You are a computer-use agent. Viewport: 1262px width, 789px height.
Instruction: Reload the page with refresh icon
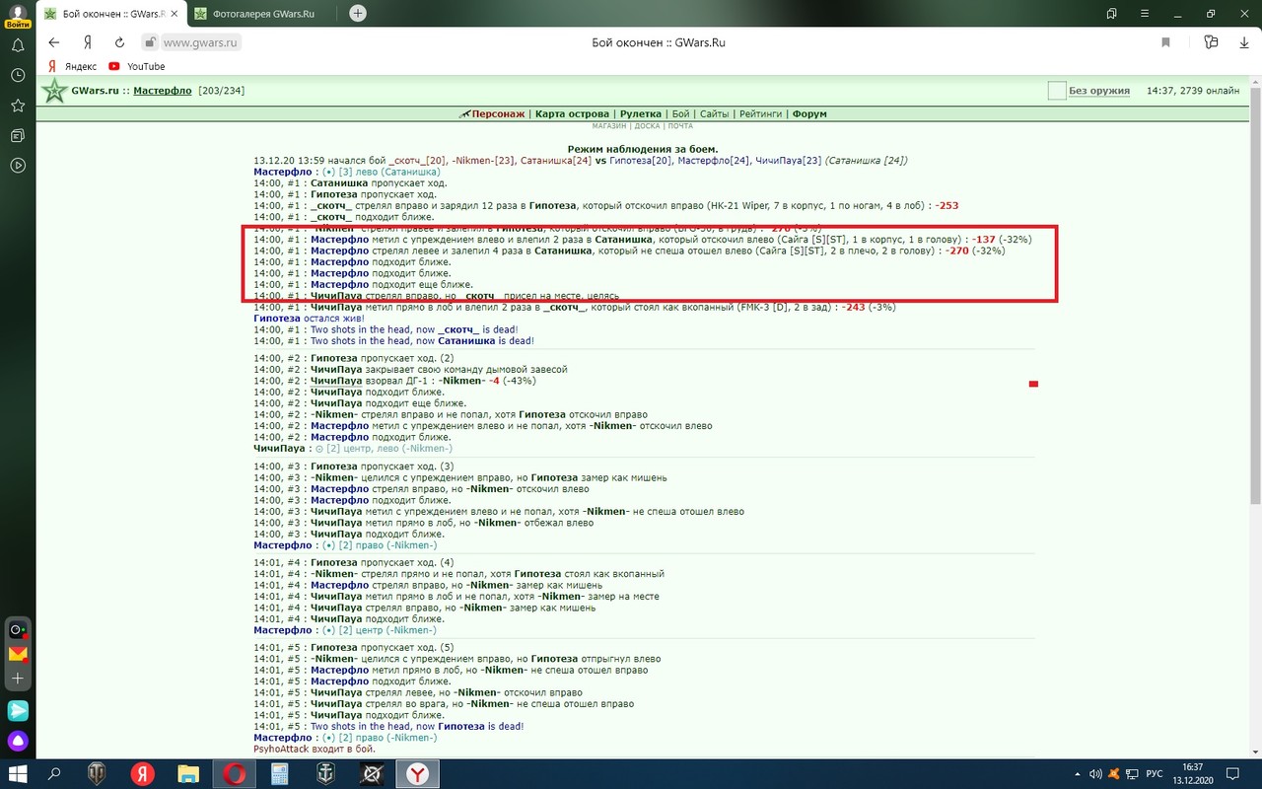click(x=119, y=42)
